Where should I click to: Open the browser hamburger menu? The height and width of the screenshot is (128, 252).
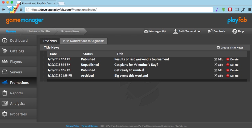coord(249,10)
